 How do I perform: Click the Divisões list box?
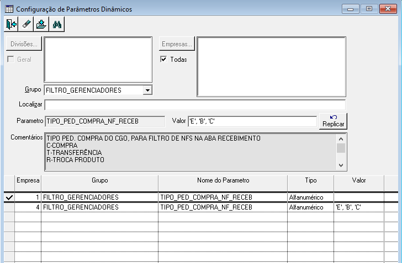coord(98,60)
